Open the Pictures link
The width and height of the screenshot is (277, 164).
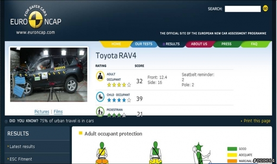(42, 112)
